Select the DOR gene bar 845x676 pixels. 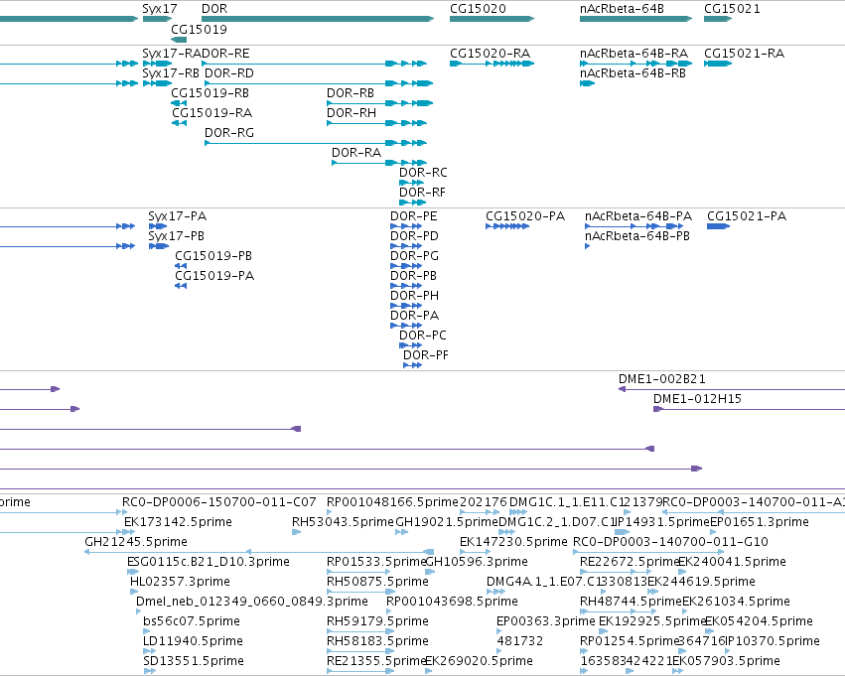point(318,19)
